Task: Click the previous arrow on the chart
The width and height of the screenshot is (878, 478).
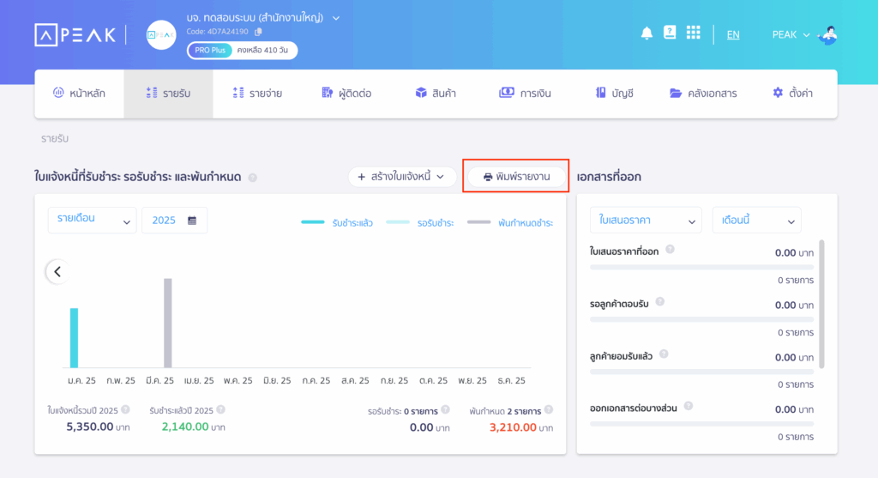Action: (57, 272)
